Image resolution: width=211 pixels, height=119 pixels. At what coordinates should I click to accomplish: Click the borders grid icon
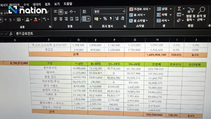[19, 20]
